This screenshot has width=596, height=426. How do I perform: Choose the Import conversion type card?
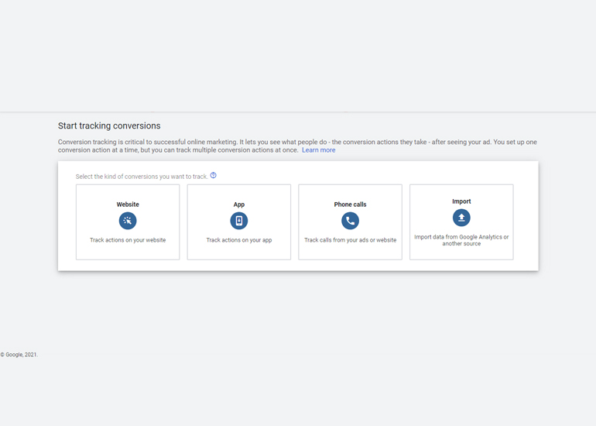[461, 222]
